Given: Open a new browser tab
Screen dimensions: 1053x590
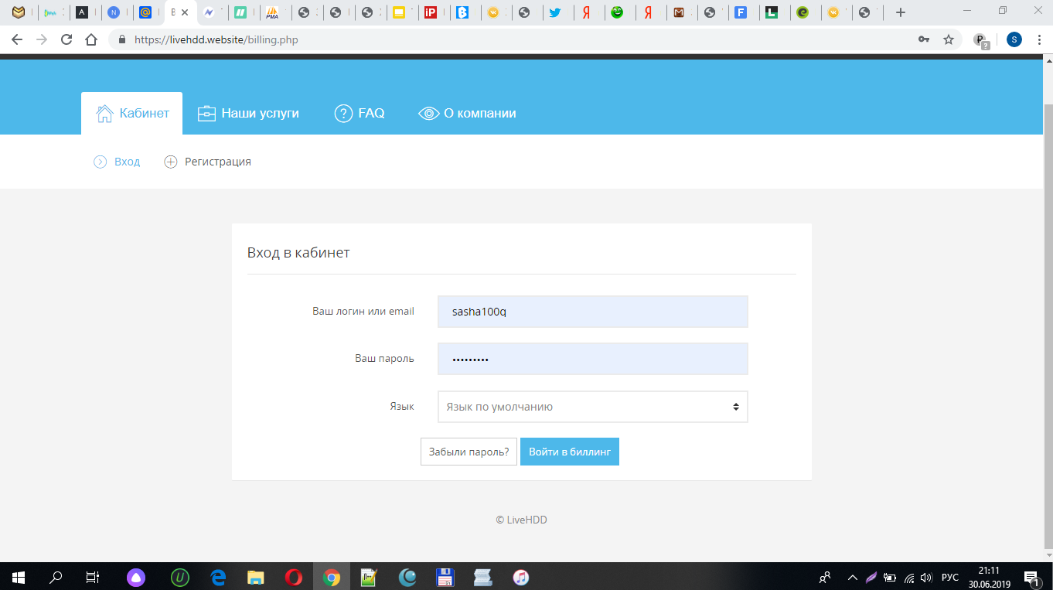Looking at the screenshot, I should 900,12.
